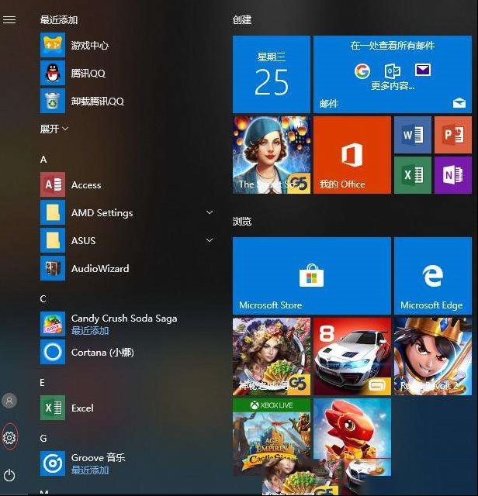
Task: Click the 邮件 label on Mail tile
Action: (329, 103)
